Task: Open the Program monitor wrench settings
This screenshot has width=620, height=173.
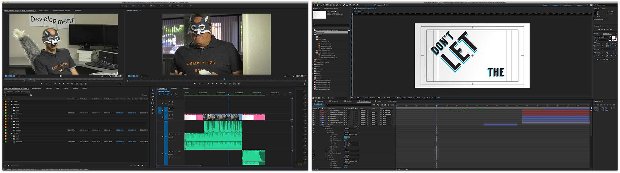Action: coord(293,76)
